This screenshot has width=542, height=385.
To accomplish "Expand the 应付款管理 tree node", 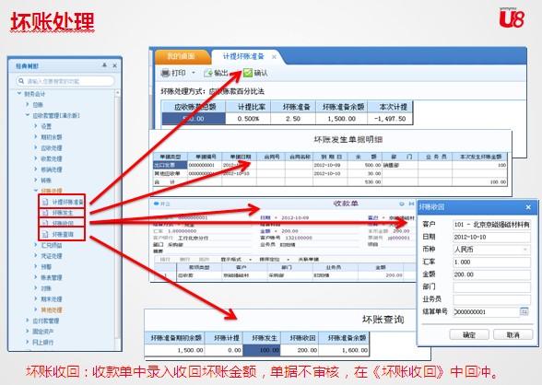I will (x=28, y=321).
